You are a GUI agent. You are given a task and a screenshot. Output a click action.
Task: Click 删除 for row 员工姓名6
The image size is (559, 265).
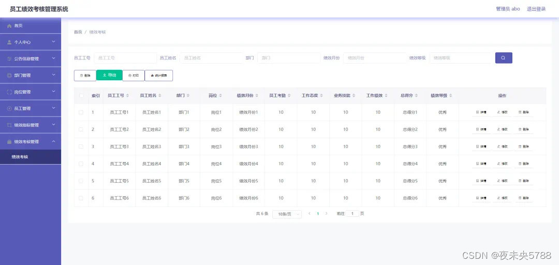pyautogui.click(x=523, y=198)
